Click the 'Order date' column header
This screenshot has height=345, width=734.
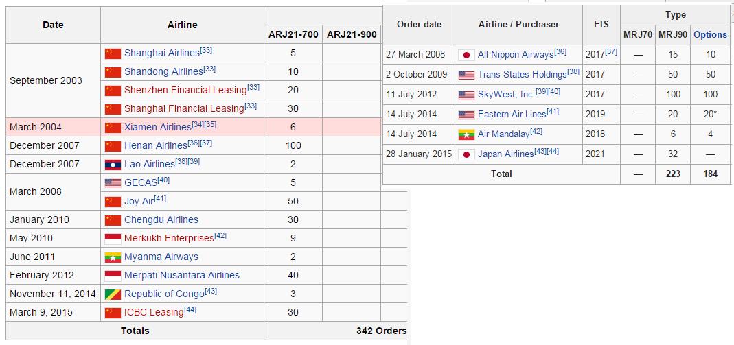tap(418, 24)
